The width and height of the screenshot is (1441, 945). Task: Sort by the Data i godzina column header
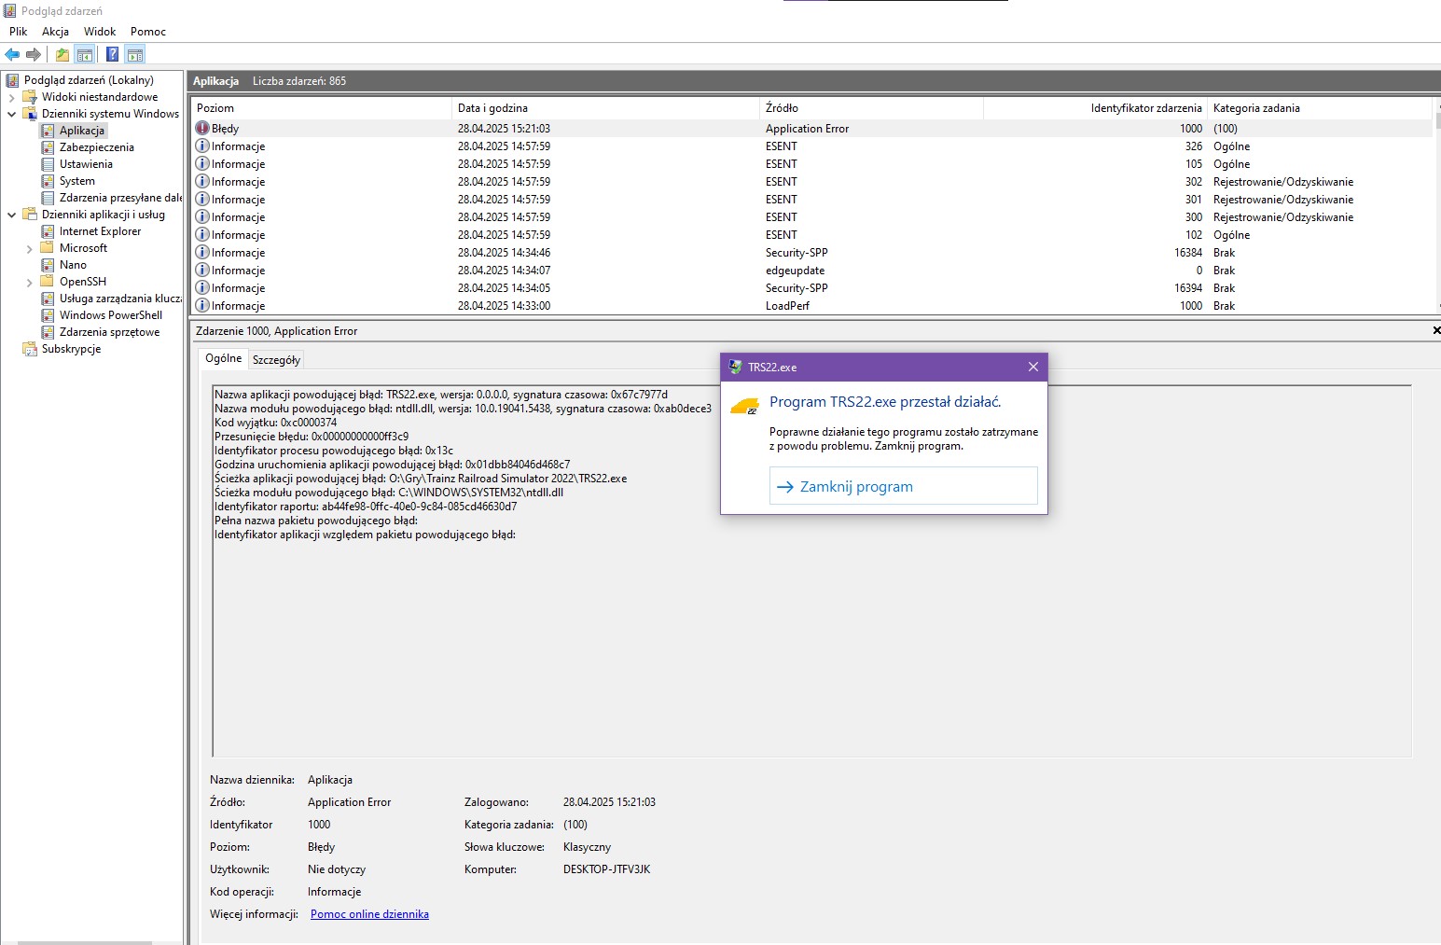click(605, 108)
